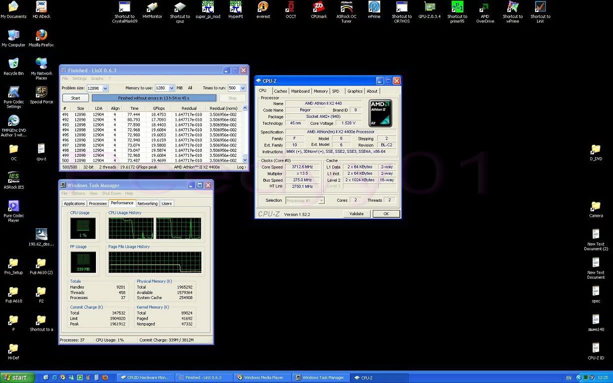Screen dimensions: 613x383
Task: Open the HWMonitor desktop shortcut
Action: point(152,10)
